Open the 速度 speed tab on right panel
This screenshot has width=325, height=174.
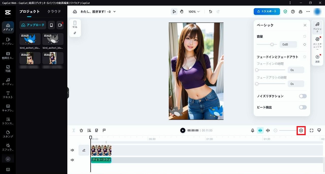(317, 59)
